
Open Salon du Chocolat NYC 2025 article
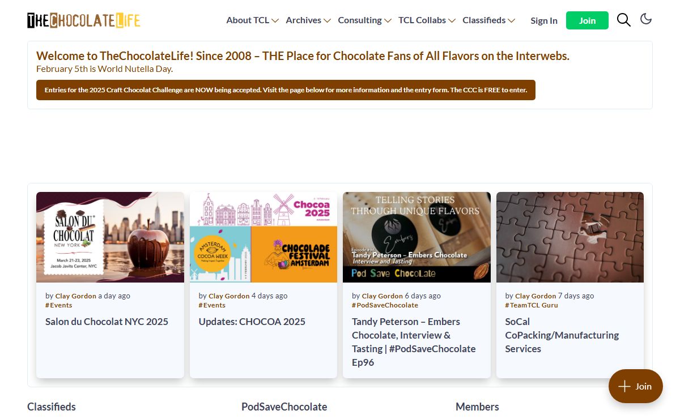(x=107, y=322)
